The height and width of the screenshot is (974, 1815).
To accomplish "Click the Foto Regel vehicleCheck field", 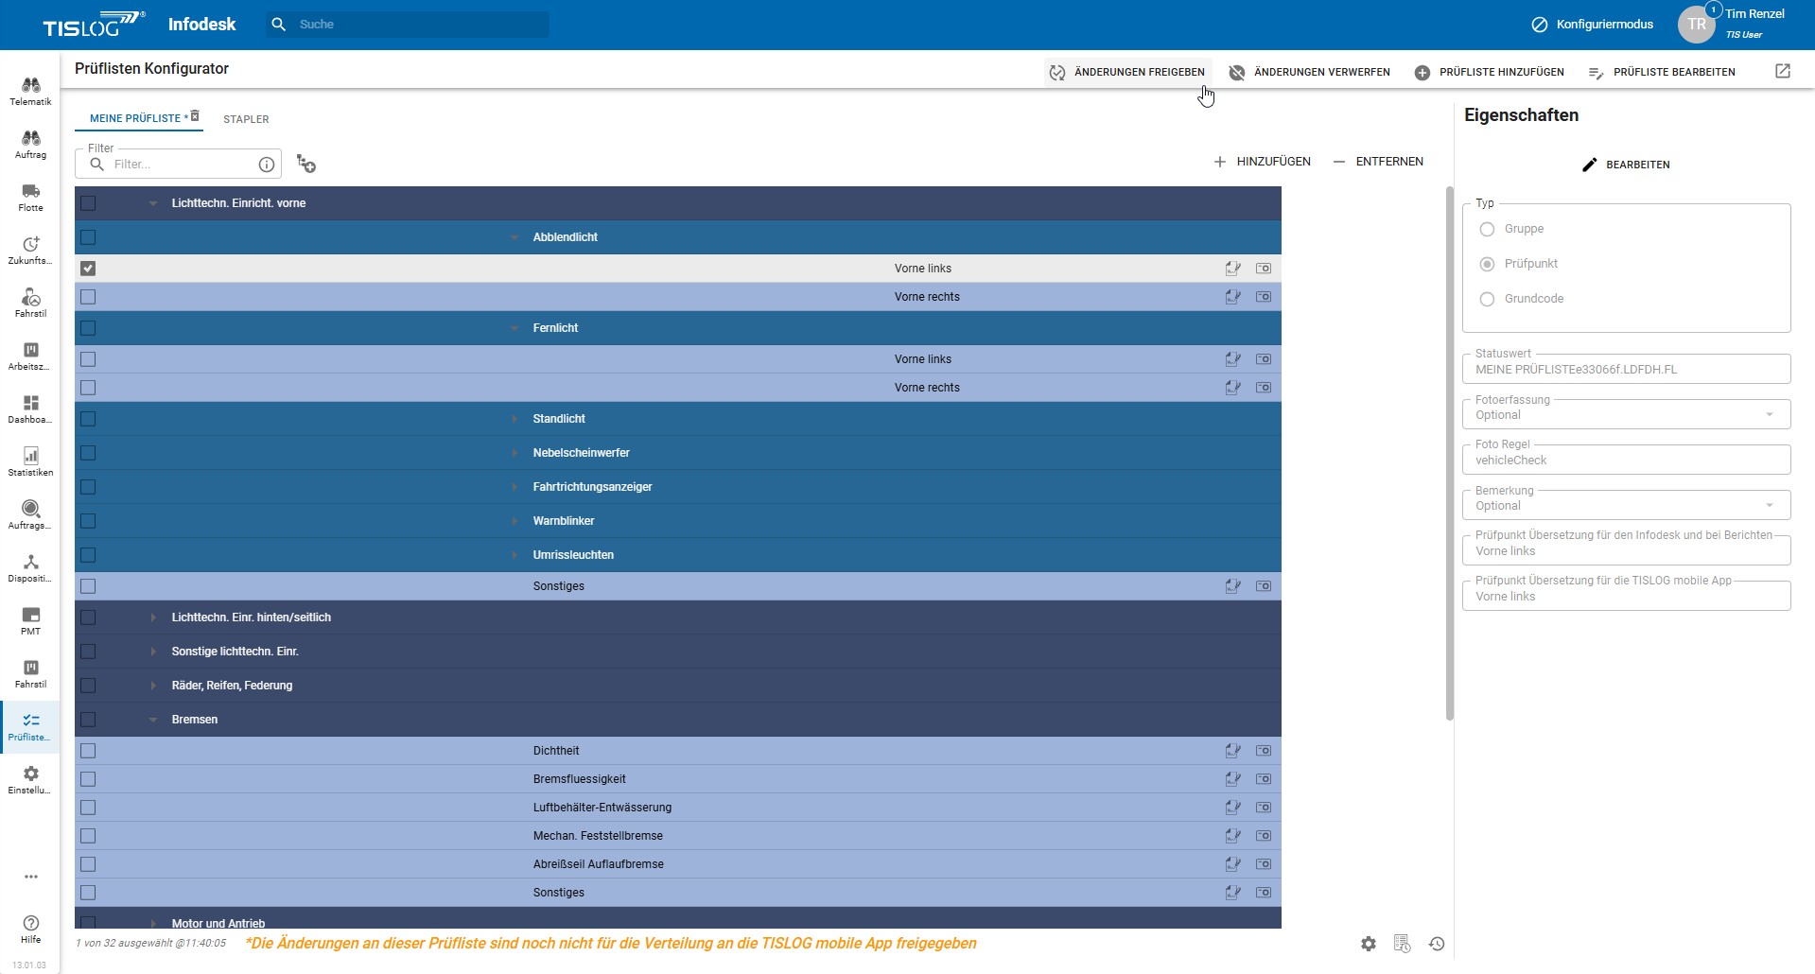I will click(x=1626, y=460).
